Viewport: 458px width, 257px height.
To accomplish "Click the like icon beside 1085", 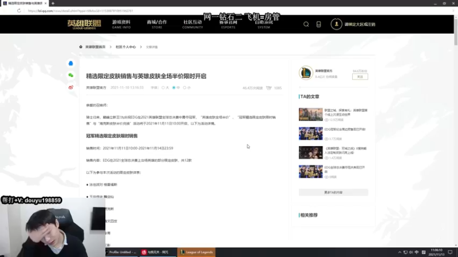I will (x=269, y=88).
